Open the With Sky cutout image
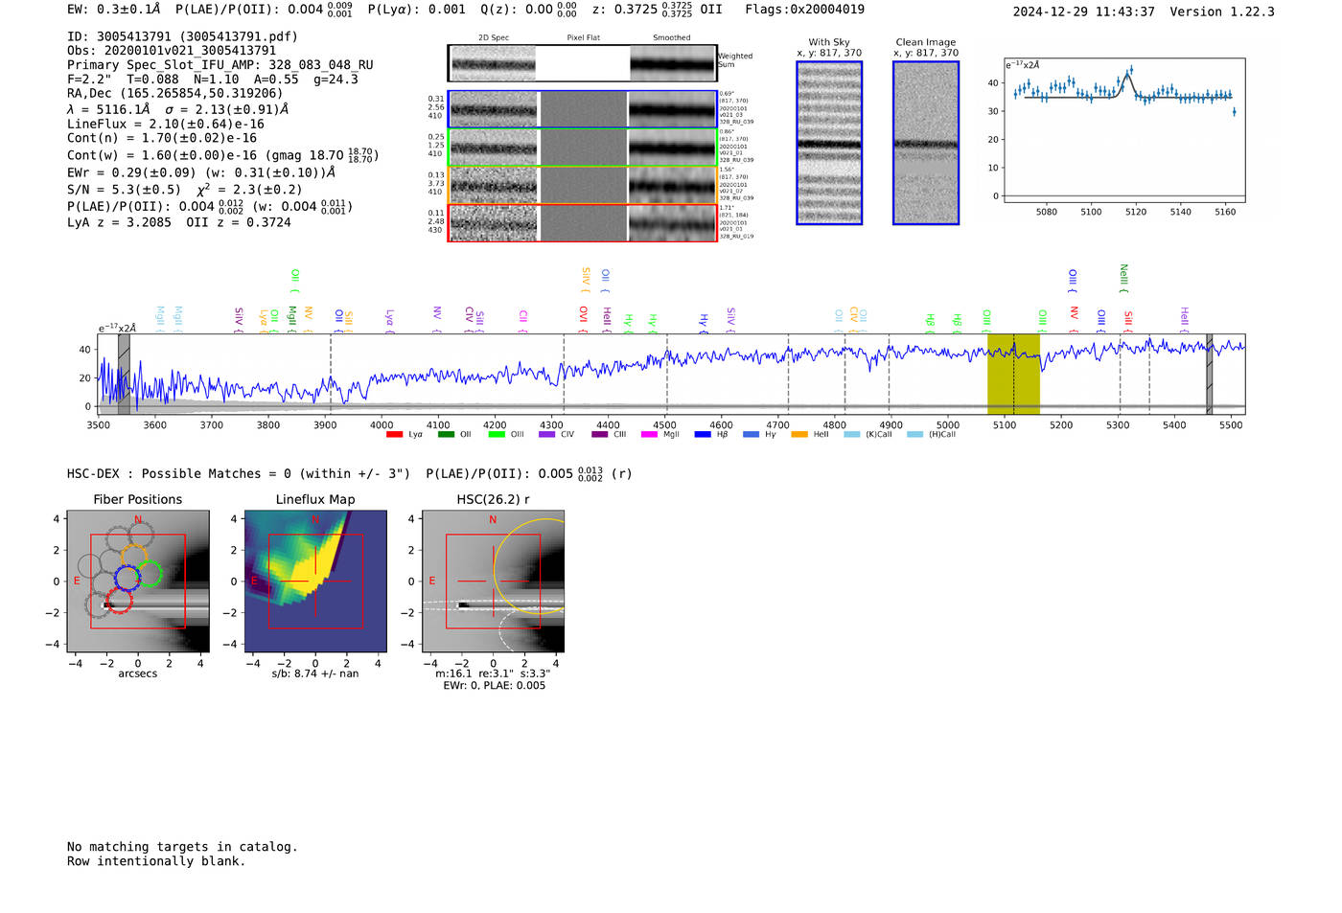Screen dimensions: 1342x913 point(829,143)
